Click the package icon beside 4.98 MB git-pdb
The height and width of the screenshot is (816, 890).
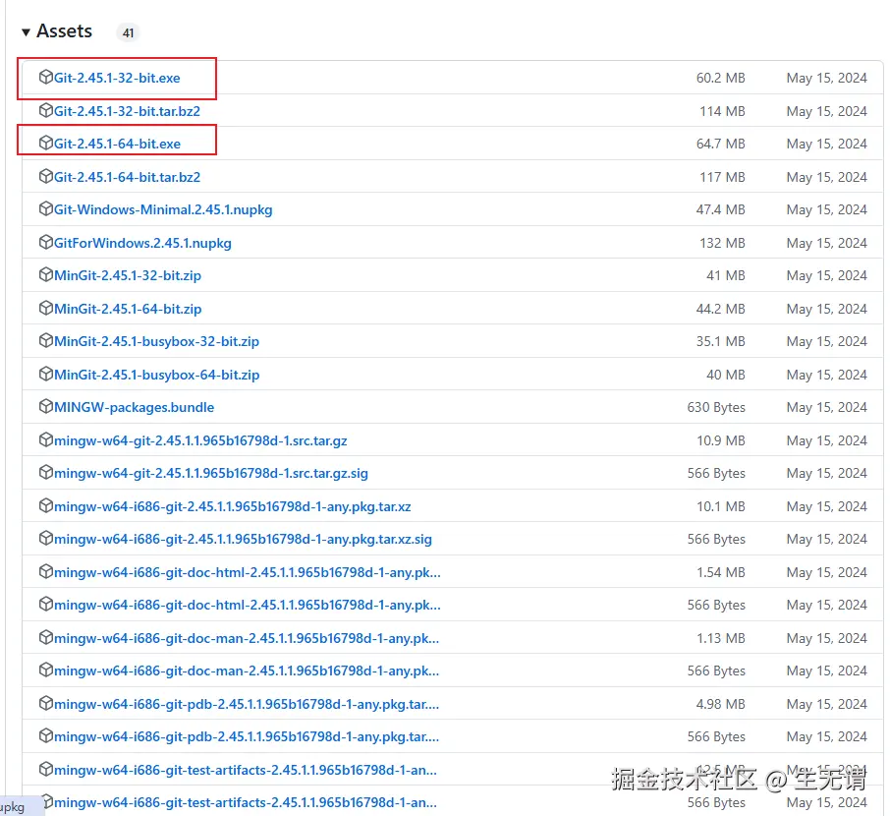click(46, 703)
